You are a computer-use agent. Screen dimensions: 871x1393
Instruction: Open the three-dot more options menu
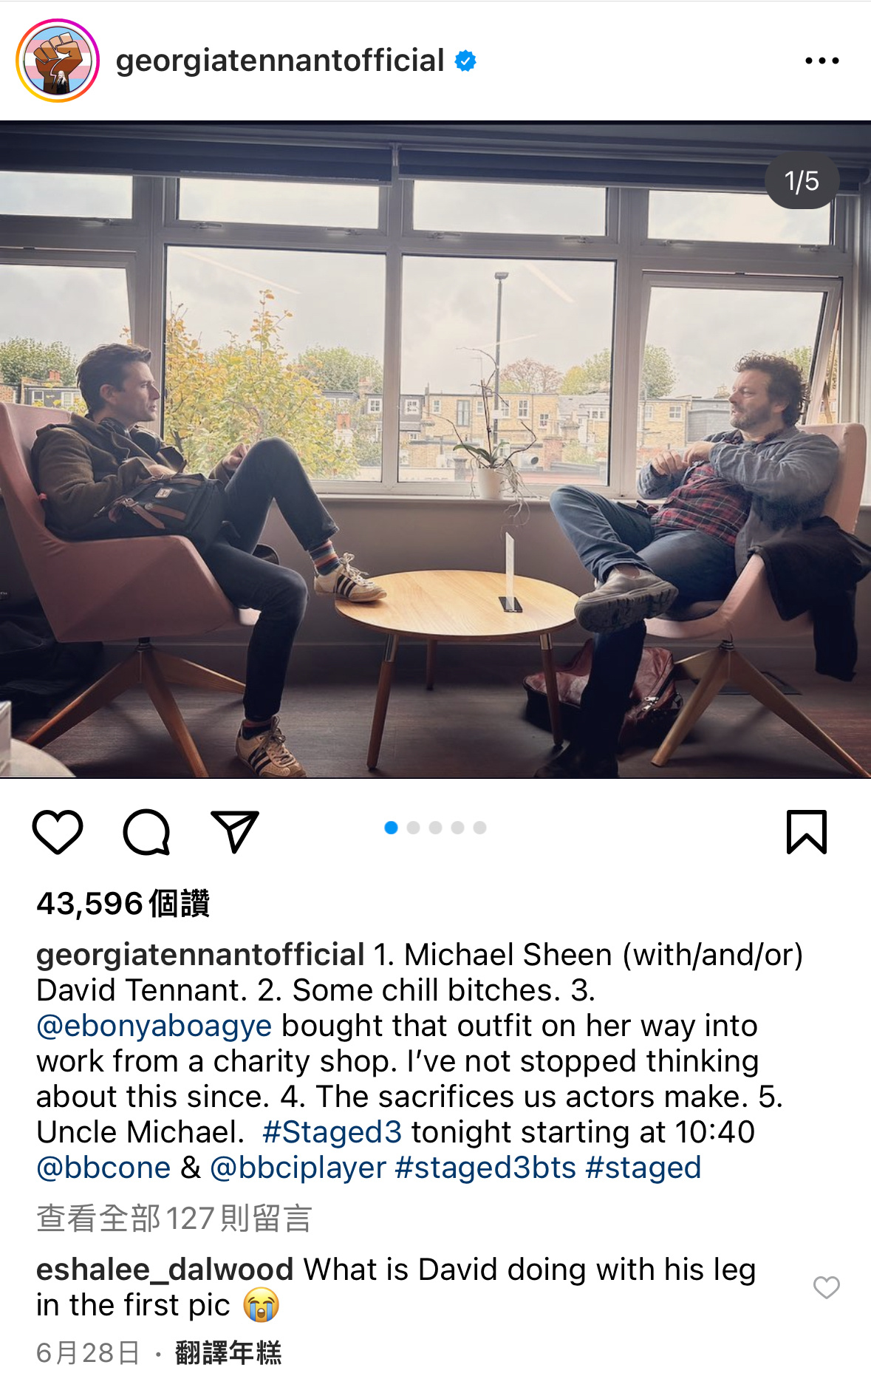coord(822,61)
